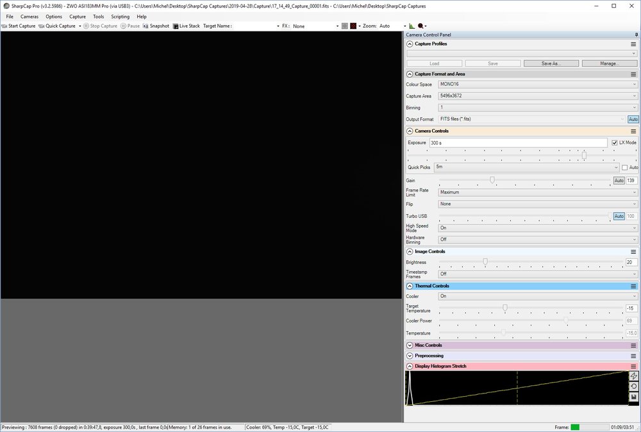Toggle the Output Format Auto button
Screen dimensions: 641x432
coord(633,119)
